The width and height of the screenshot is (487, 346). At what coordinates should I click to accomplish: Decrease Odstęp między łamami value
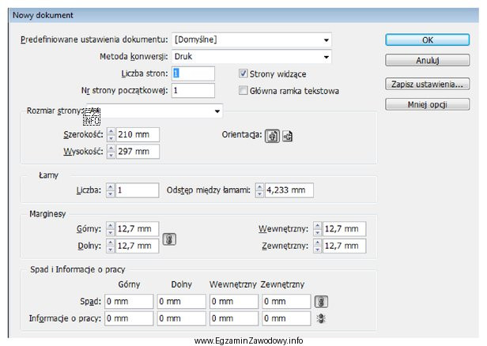(x=259, y=194)
